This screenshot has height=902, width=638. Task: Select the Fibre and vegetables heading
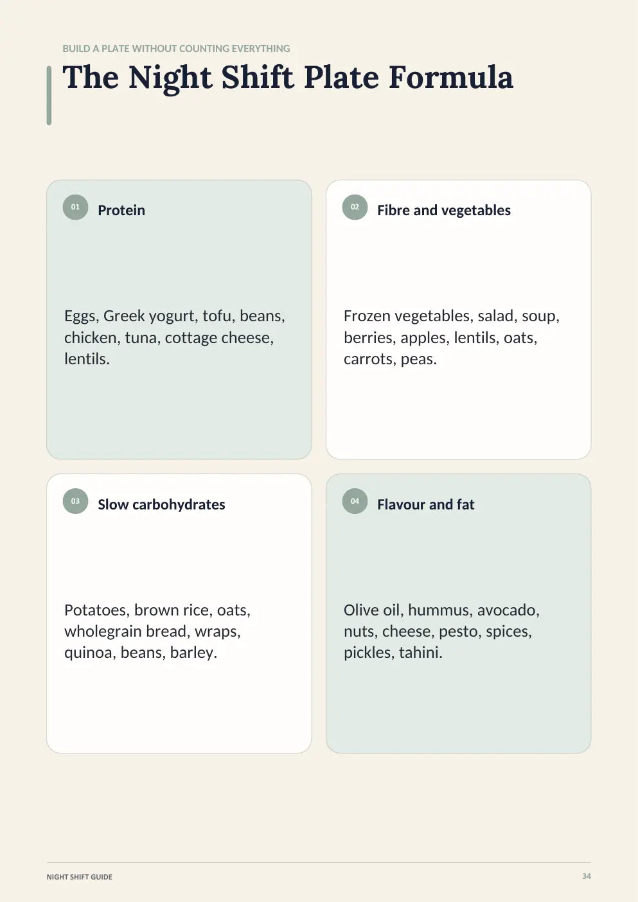[444, 210]
